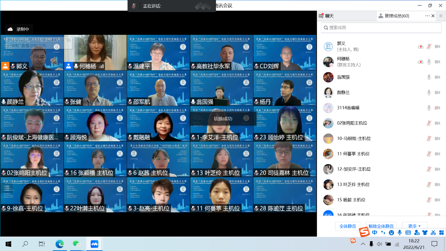Click the Tencent Meeting taskbar icon

(94, 244)
